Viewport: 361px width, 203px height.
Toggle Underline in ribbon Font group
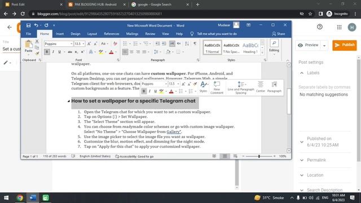(x=59, y=52)
